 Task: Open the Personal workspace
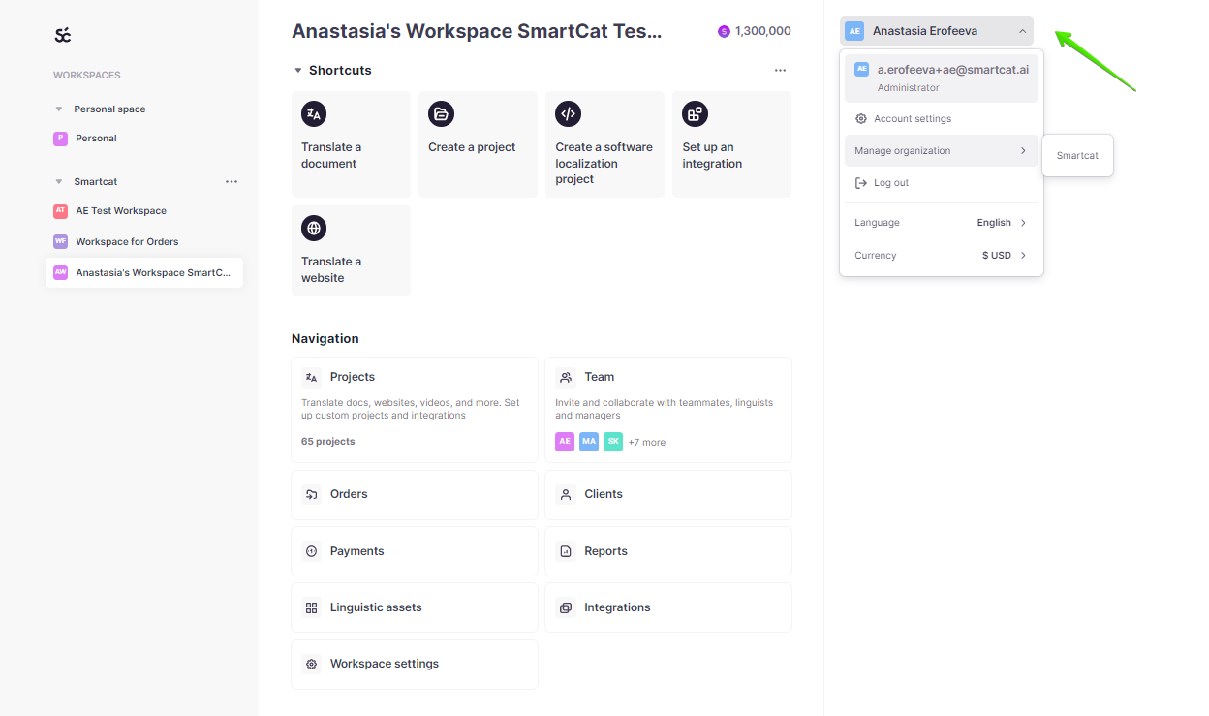pyautogui.click(x=144, y=139)
